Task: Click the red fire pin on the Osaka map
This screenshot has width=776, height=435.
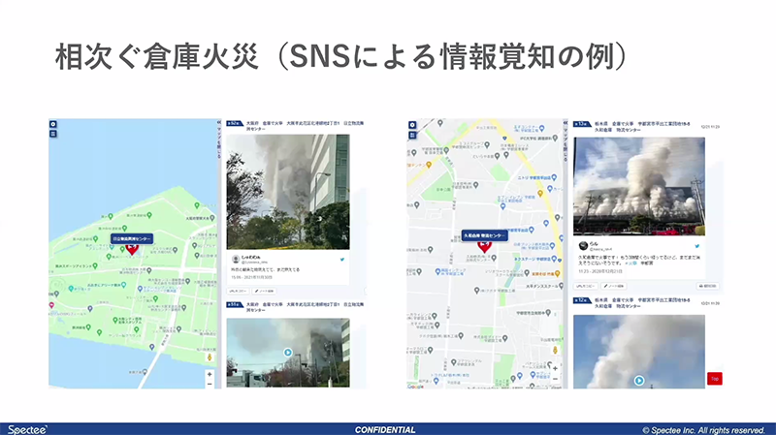Action: (133, 249)
